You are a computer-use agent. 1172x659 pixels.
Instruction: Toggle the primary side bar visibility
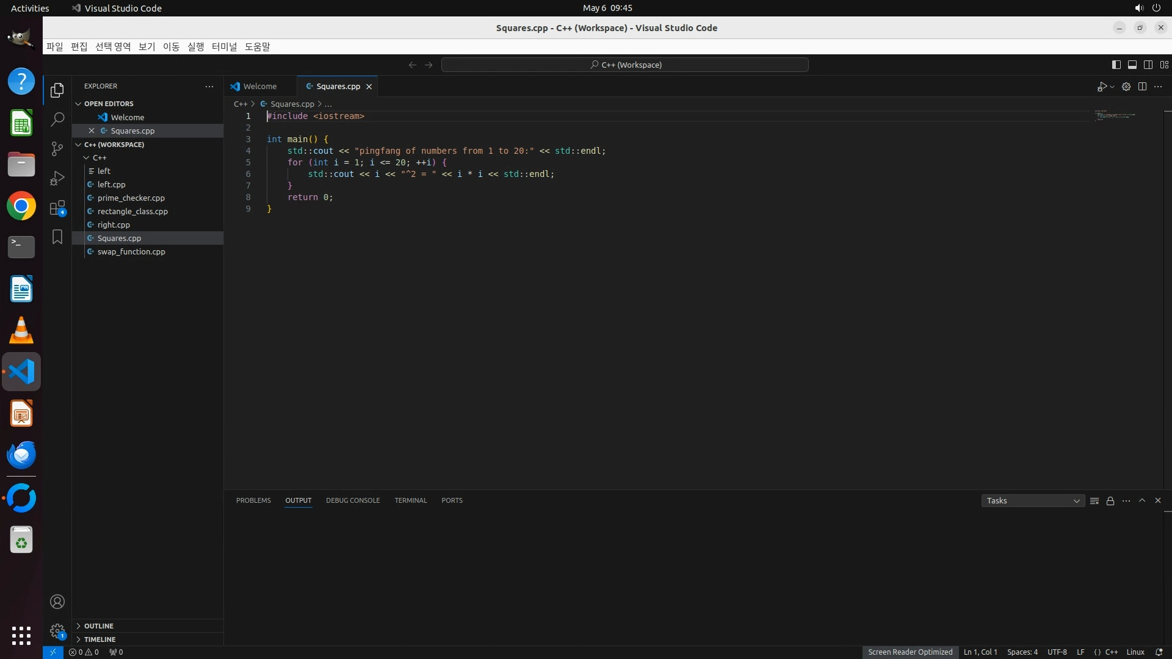1116,65
